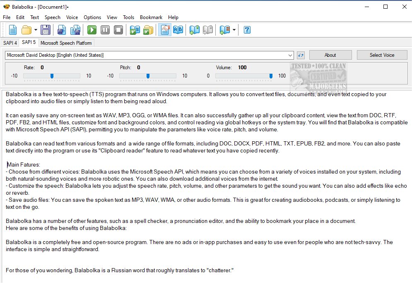Create a new document from the toolbar

(13, 30)
